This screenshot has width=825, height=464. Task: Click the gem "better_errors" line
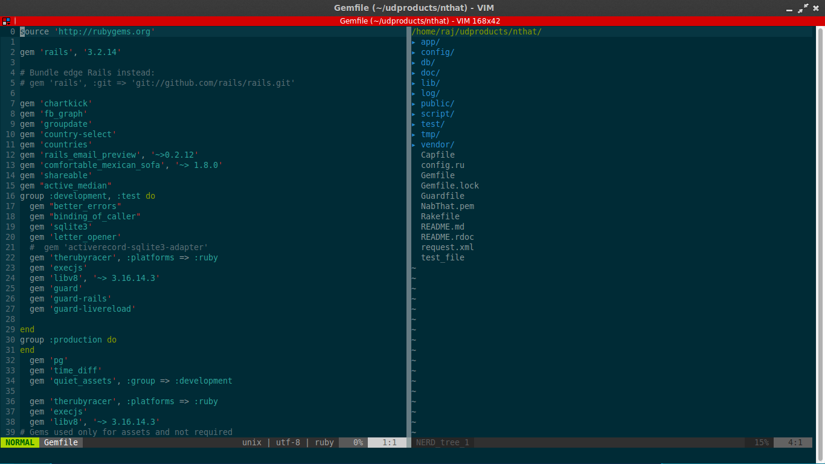75,206
